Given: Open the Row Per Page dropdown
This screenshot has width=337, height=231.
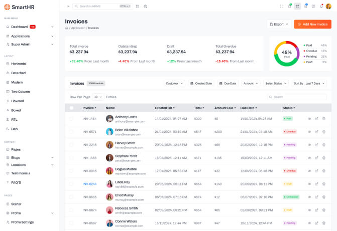Looking at the screenshot, I should [98, 97].
